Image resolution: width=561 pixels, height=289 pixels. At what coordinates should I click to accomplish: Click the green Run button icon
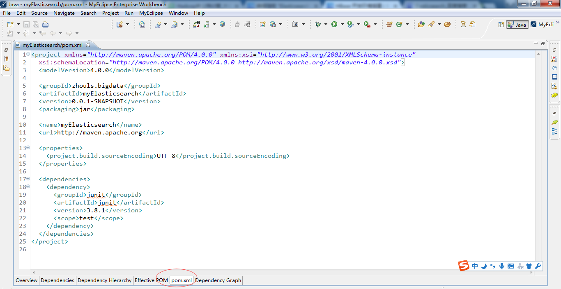[334, 24]
